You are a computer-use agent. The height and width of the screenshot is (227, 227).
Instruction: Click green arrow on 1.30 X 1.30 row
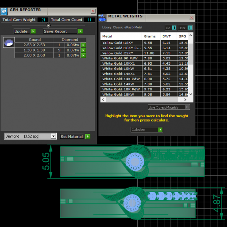pos(83,50)
